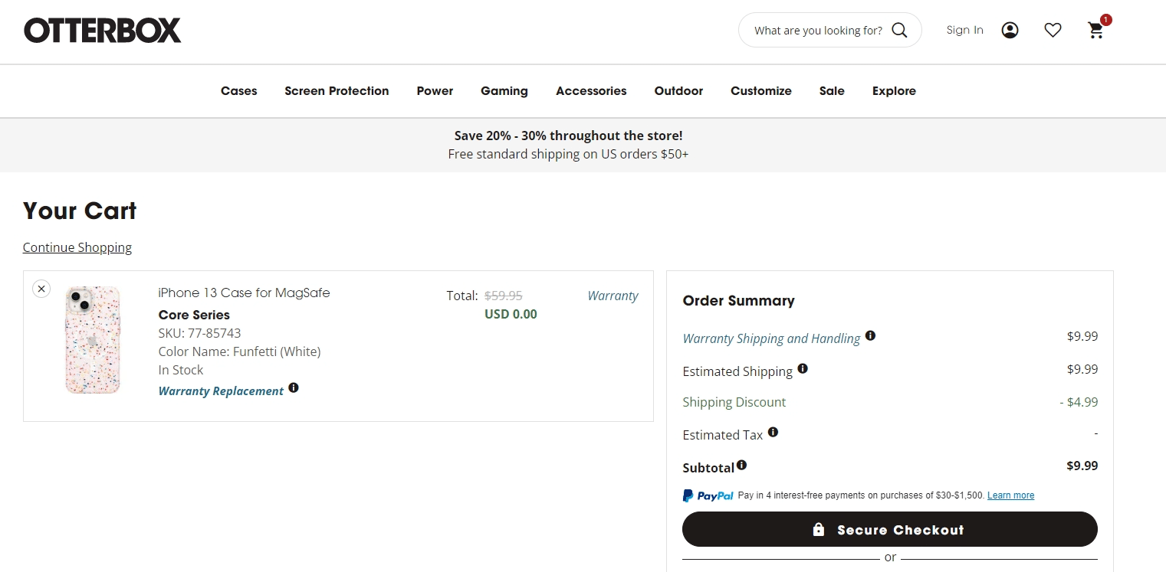Expand the Explore navigation menu
Viewport: 1166px width, 572px height.
pos(894,91)
